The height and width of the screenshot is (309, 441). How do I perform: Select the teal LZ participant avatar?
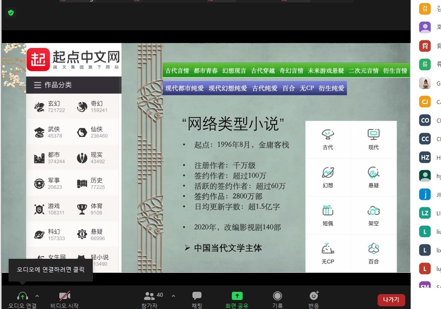tap(425, 213)
